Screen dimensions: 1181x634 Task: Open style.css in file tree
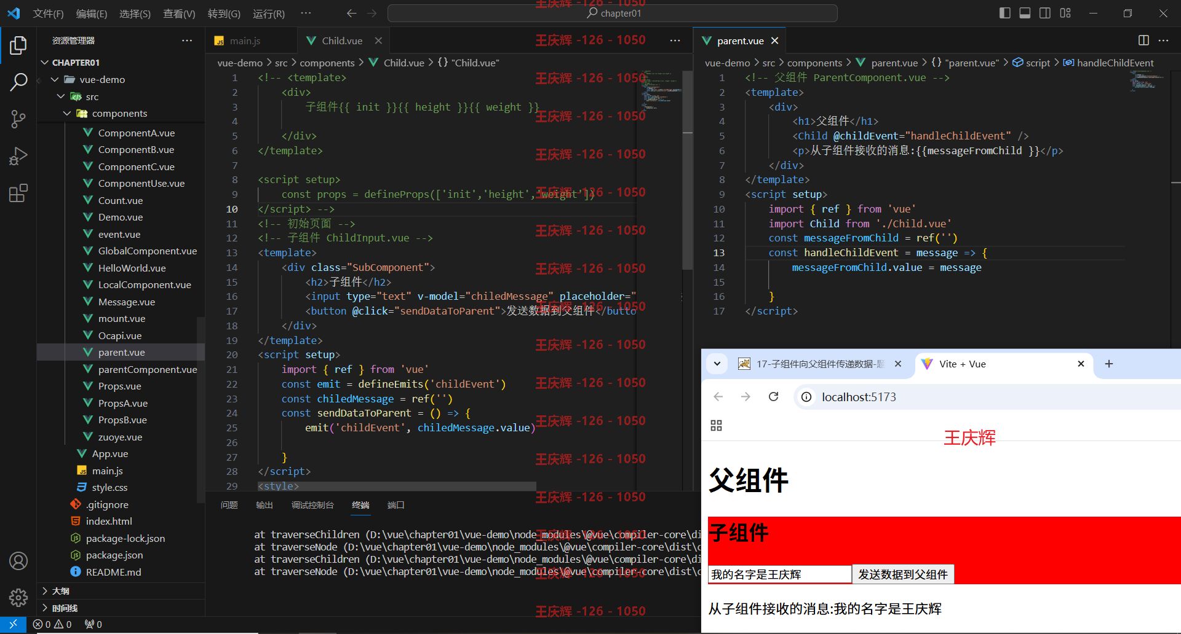[x=109, y=487]
